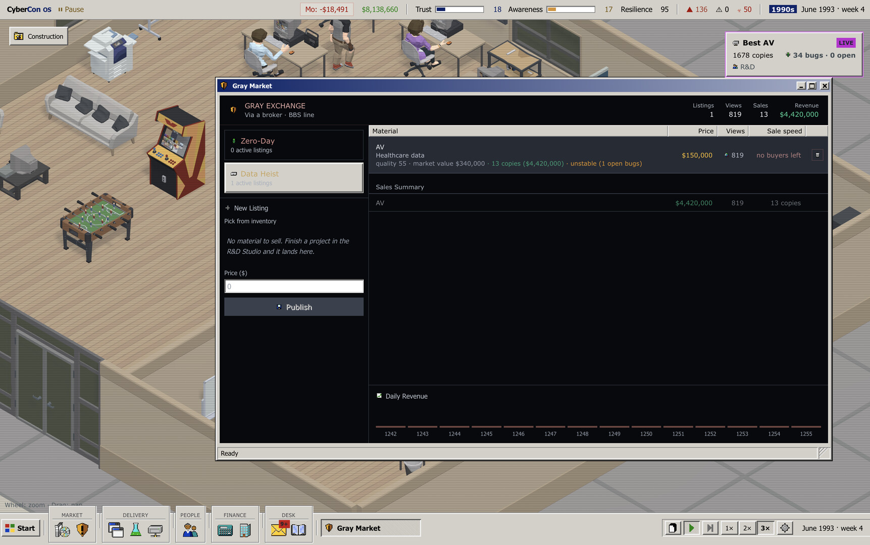870x545 pixels.
Task: Delete the AV listing with trash icon
Action: pyautogui.click(x=817, y=155)
